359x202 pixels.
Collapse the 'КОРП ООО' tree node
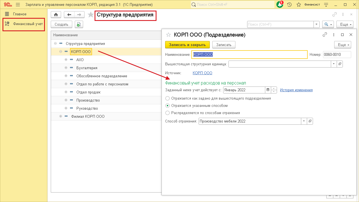coord(61,52)
